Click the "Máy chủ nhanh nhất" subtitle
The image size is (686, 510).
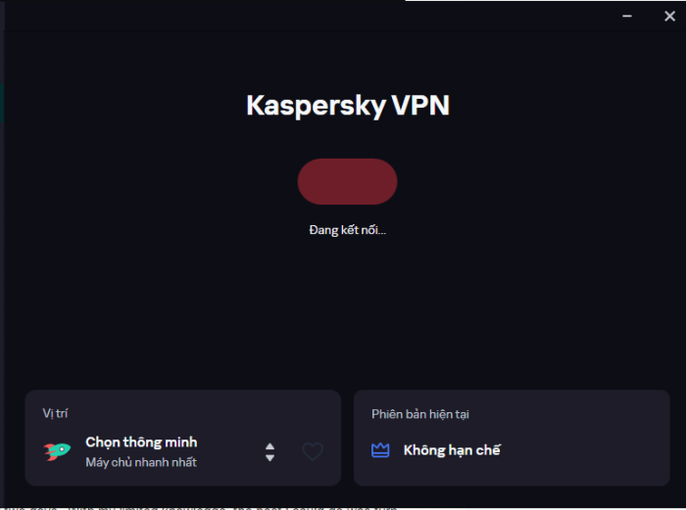click(x=141, y=462)
